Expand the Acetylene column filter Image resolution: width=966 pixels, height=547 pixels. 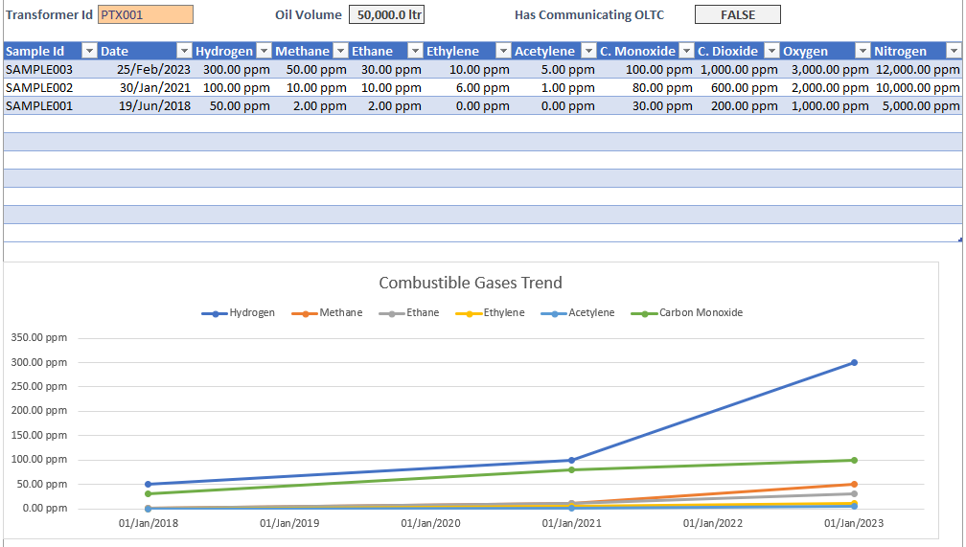click(588, 52)
